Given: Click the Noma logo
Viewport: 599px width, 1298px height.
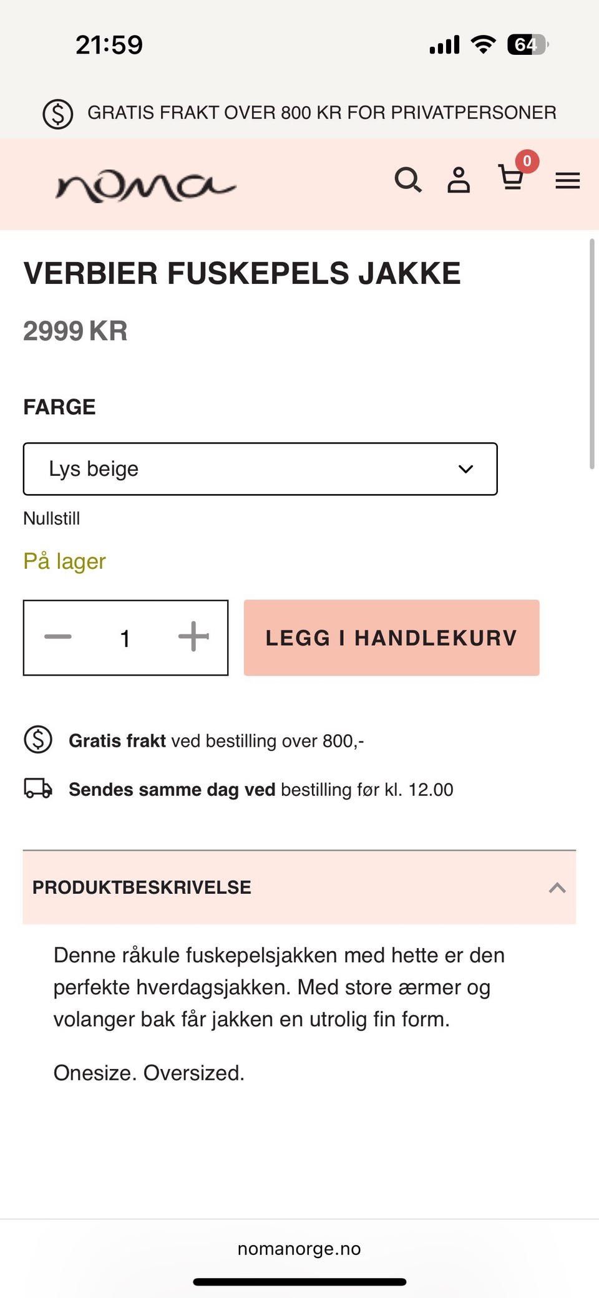Looking at the screenshot, I should coord(146,186).
